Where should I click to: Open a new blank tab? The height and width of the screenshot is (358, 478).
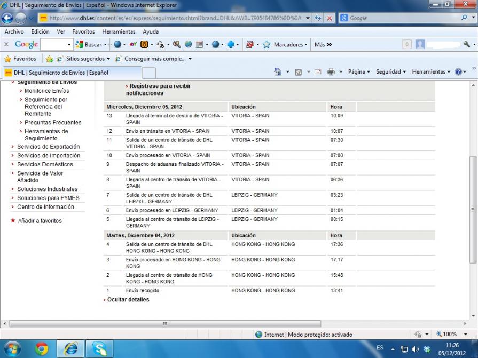(x=149, y=73)
